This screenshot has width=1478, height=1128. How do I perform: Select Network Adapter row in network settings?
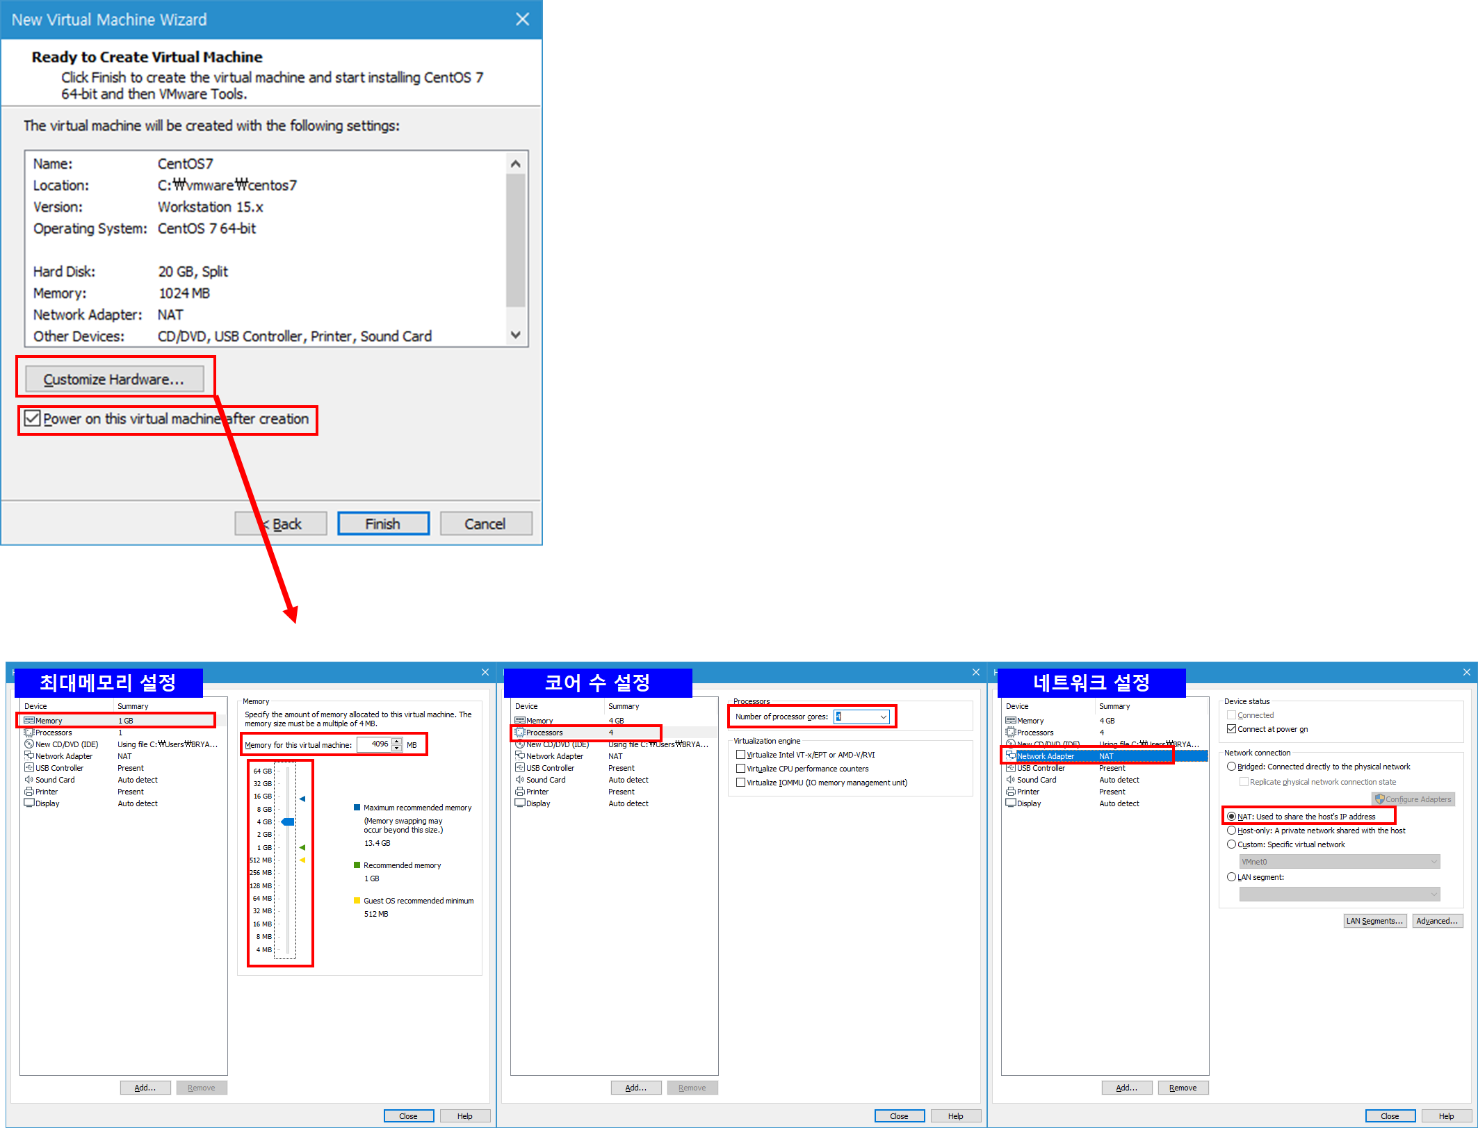1045,756
